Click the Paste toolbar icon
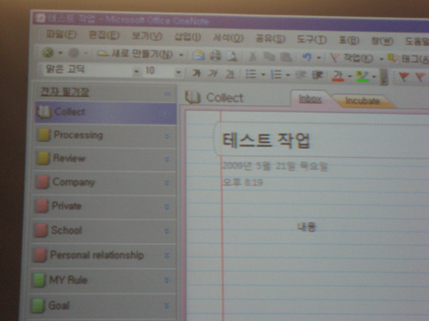This screenshot has height=321, width=429. [x=286, y=57]
